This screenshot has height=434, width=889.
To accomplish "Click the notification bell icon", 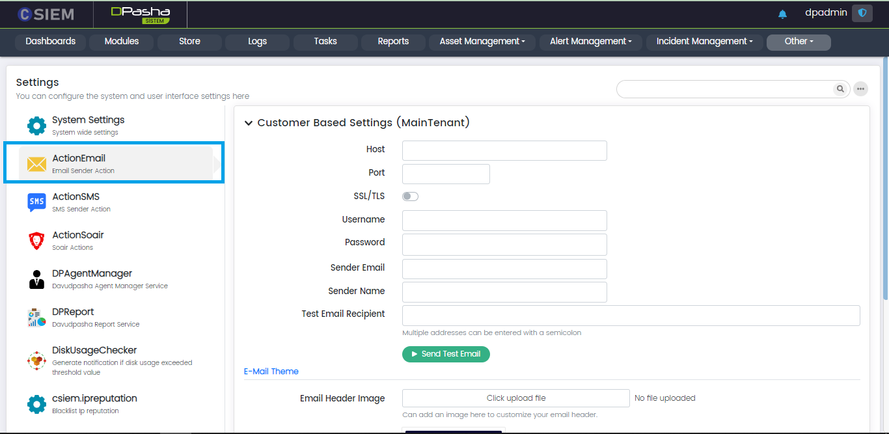I will [782, 14].
